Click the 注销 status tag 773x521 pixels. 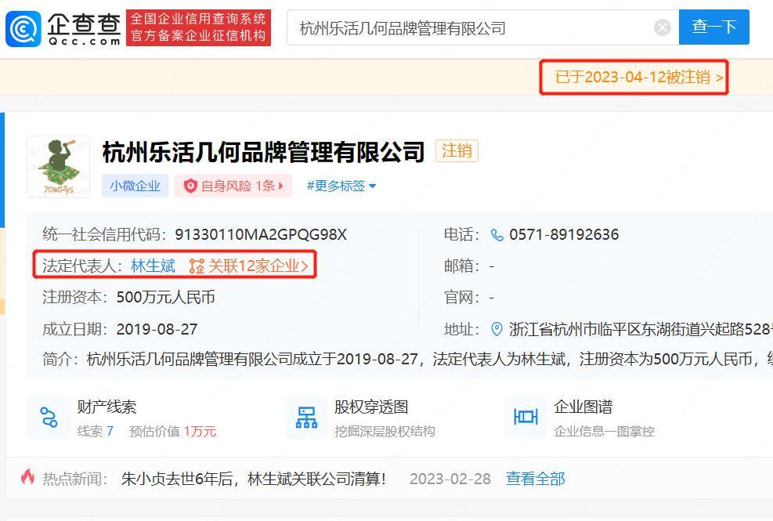tap(457, 151)
